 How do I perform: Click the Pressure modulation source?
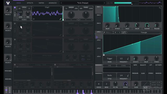(135, 73)
